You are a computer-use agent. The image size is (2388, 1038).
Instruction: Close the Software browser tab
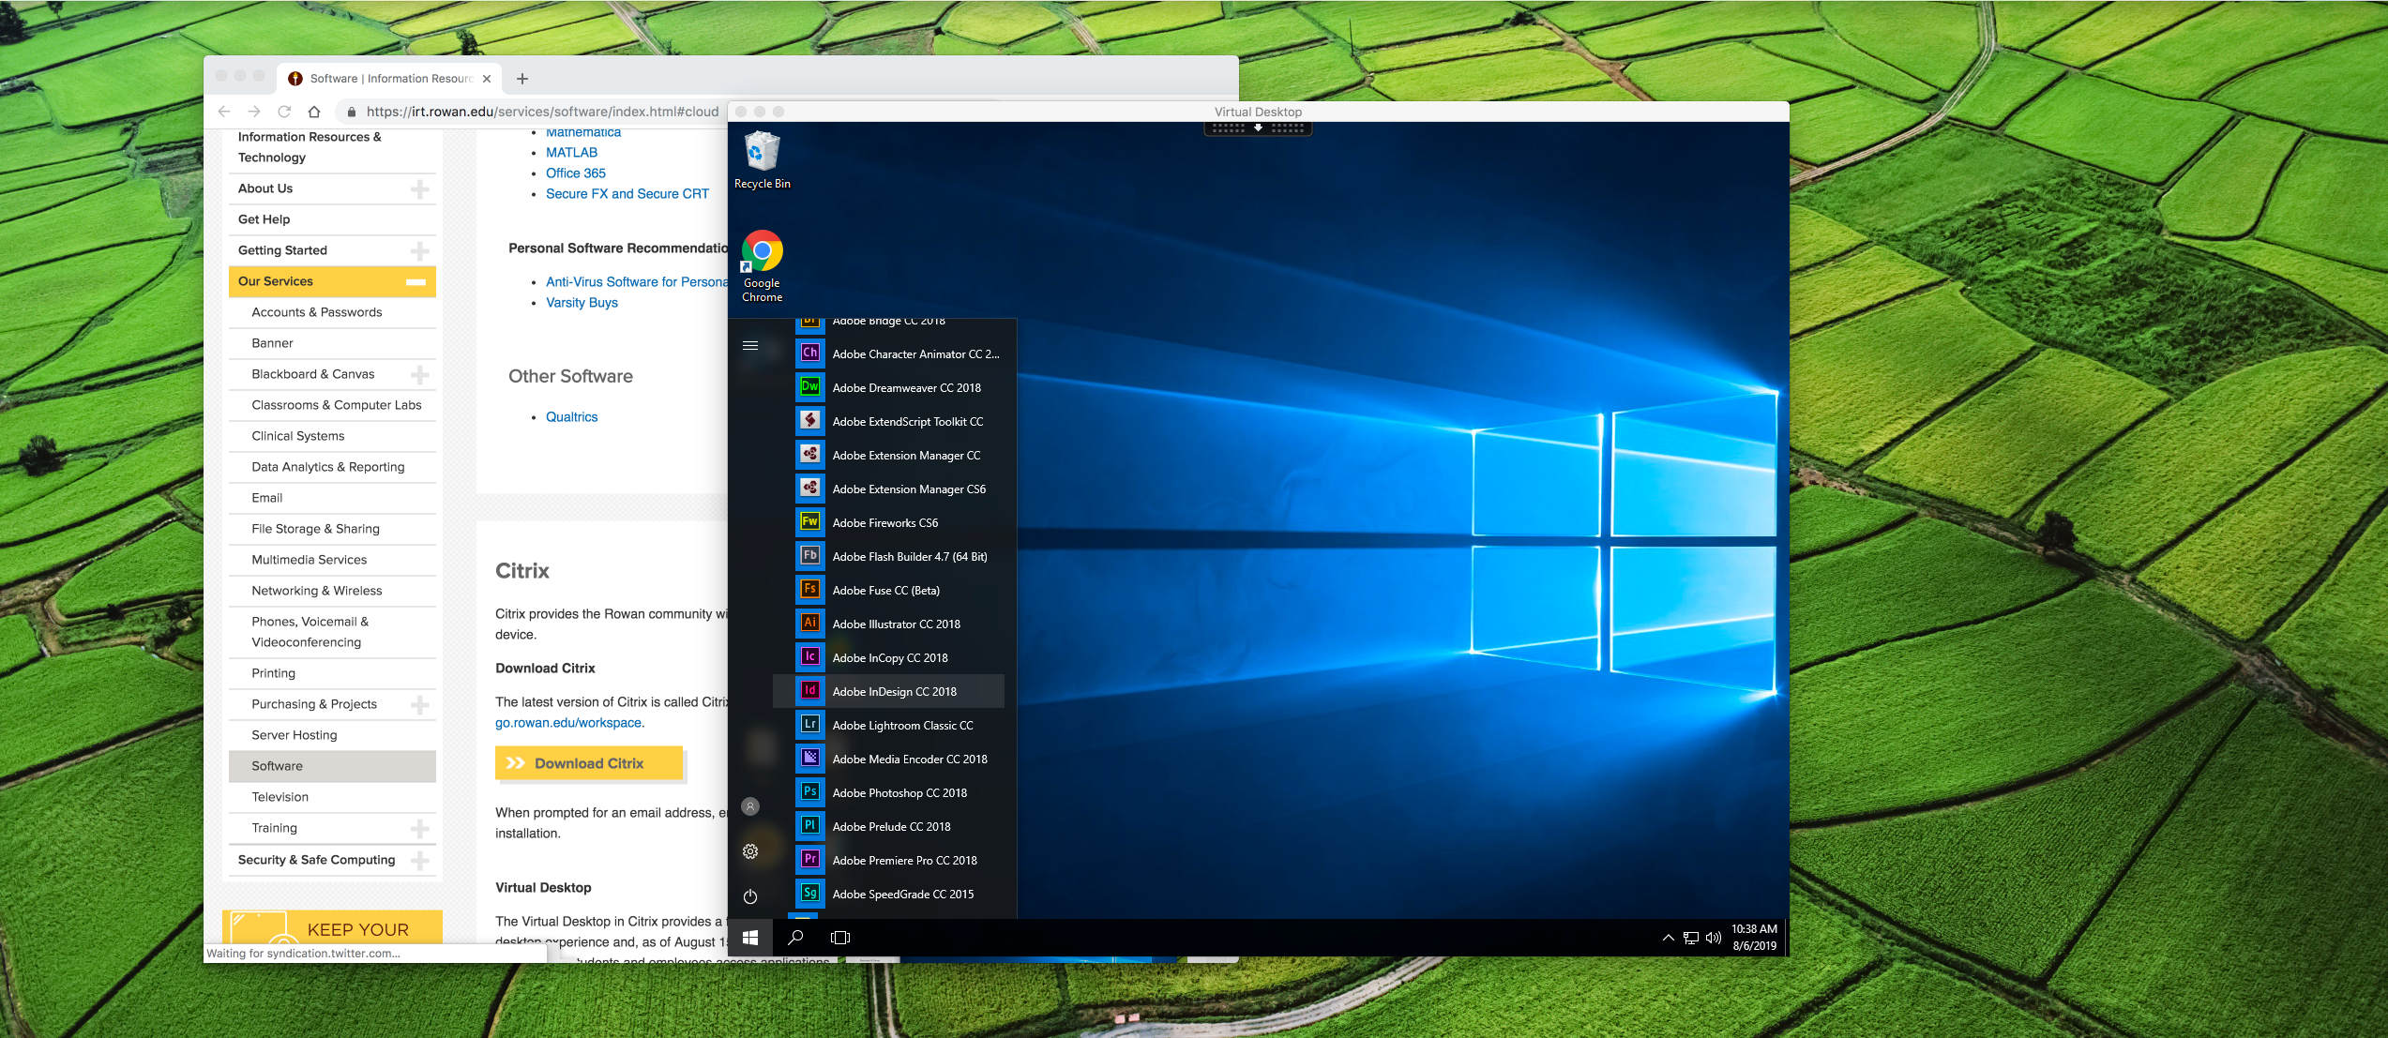(x=487, y=79)
